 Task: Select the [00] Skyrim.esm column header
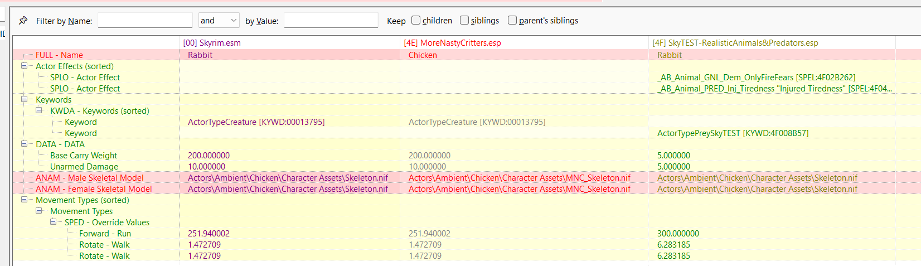coord(289,43)
